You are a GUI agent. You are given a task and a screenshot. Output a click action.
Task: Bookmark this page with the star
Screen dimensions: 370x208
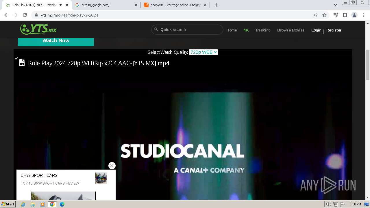[x=324, y=15]
